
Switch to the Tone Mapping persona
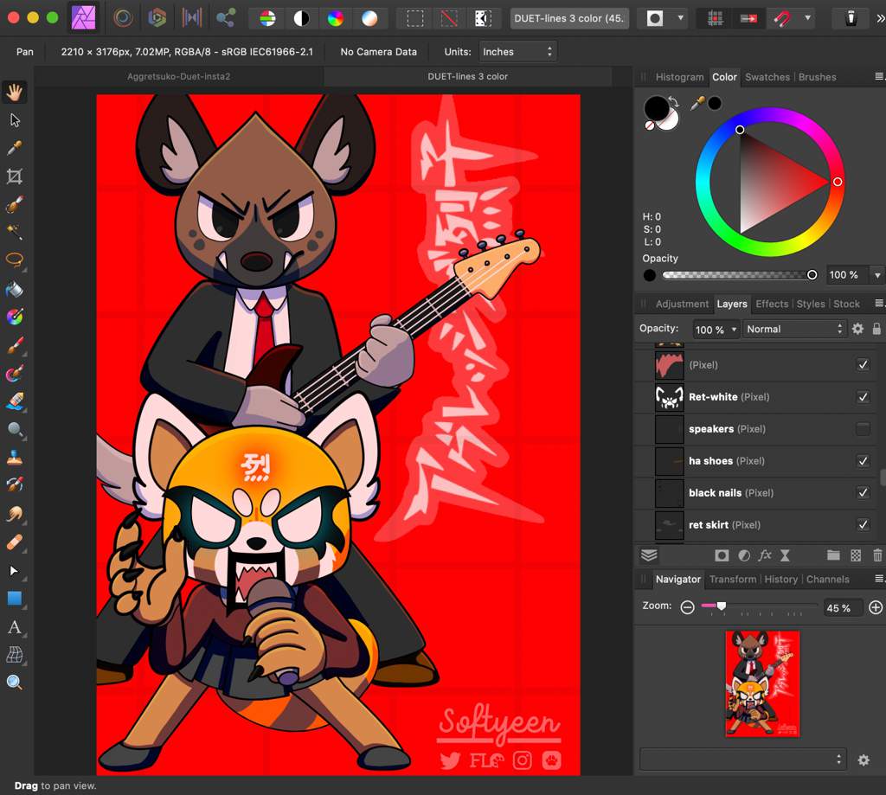pos(191,18)
